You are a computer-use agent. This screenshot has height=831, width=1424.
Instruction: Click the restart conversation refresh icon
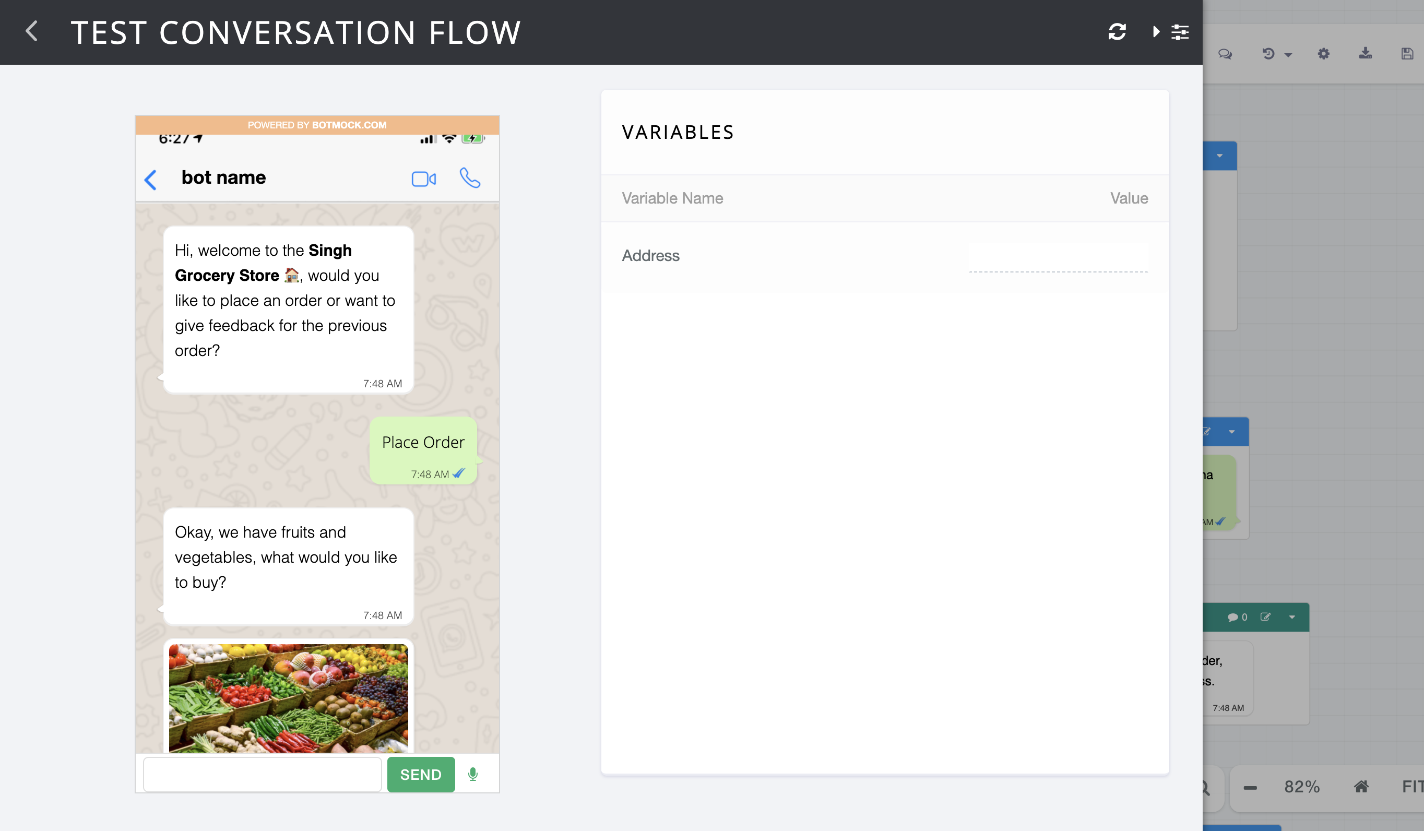tap(1117, 32)
